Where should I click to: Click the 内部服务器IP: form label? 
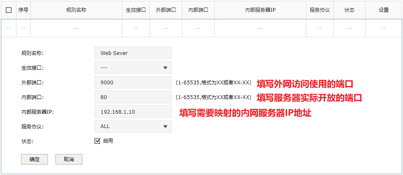pos(37,112)
